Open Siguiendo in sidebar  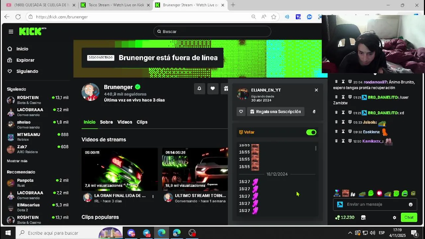click(27, 71)
